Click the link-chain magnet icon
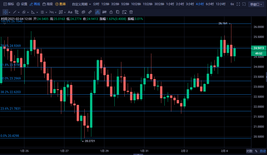Screen dimensions: 267x155 pos(83,12)
